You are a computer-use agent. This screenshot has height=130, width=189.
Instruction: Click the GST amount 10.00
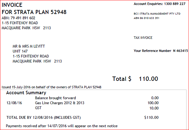154,108
